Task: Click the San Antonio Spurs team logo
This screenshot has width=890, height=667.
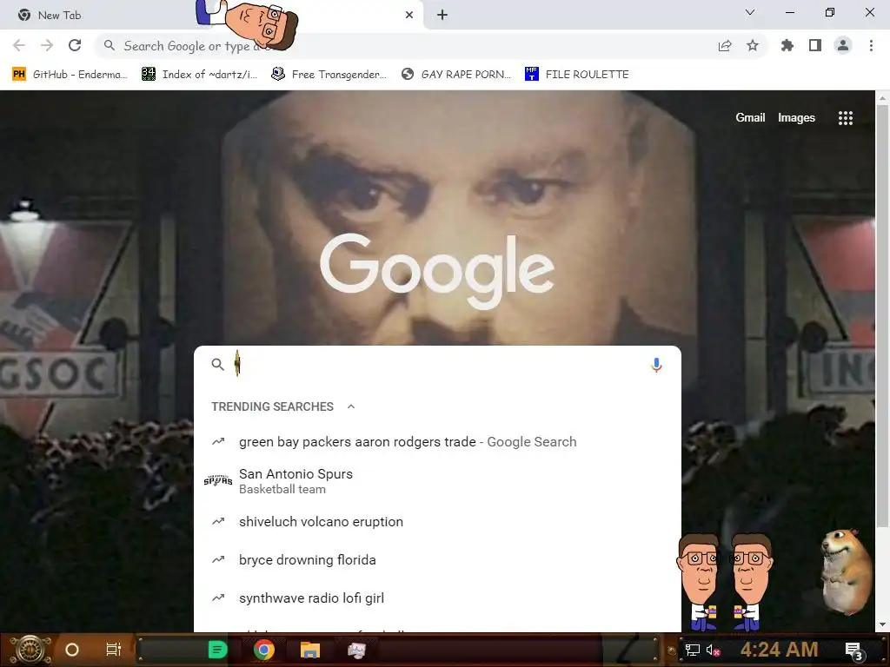Action: coord(218,480)
